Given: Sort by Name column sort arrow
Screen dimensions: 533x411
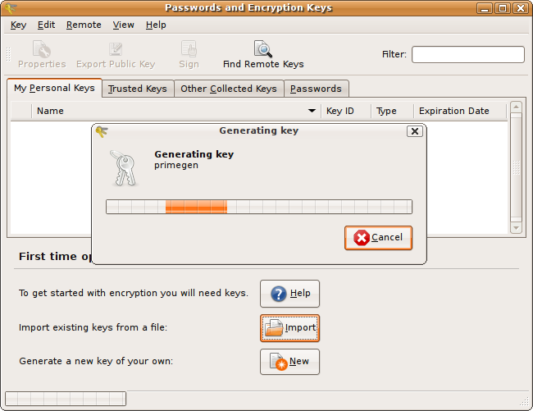Looking at the screenshot, I should pyautogui.click(x=312, y=111).
